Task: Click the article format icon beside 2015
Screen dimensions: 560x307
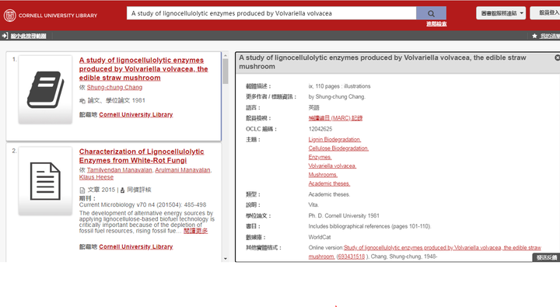Action: tap(82, 190)
